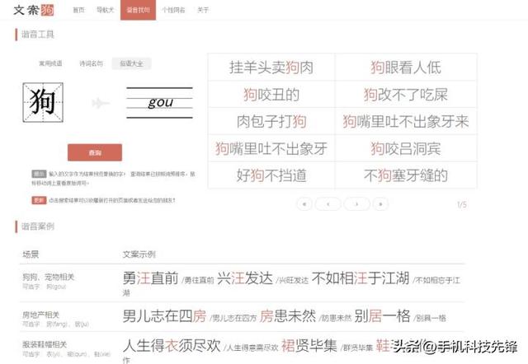Click the airplane arrow icon
This screenshot has height=364, width=528.
pyautogui.click(x=101, y=103)
